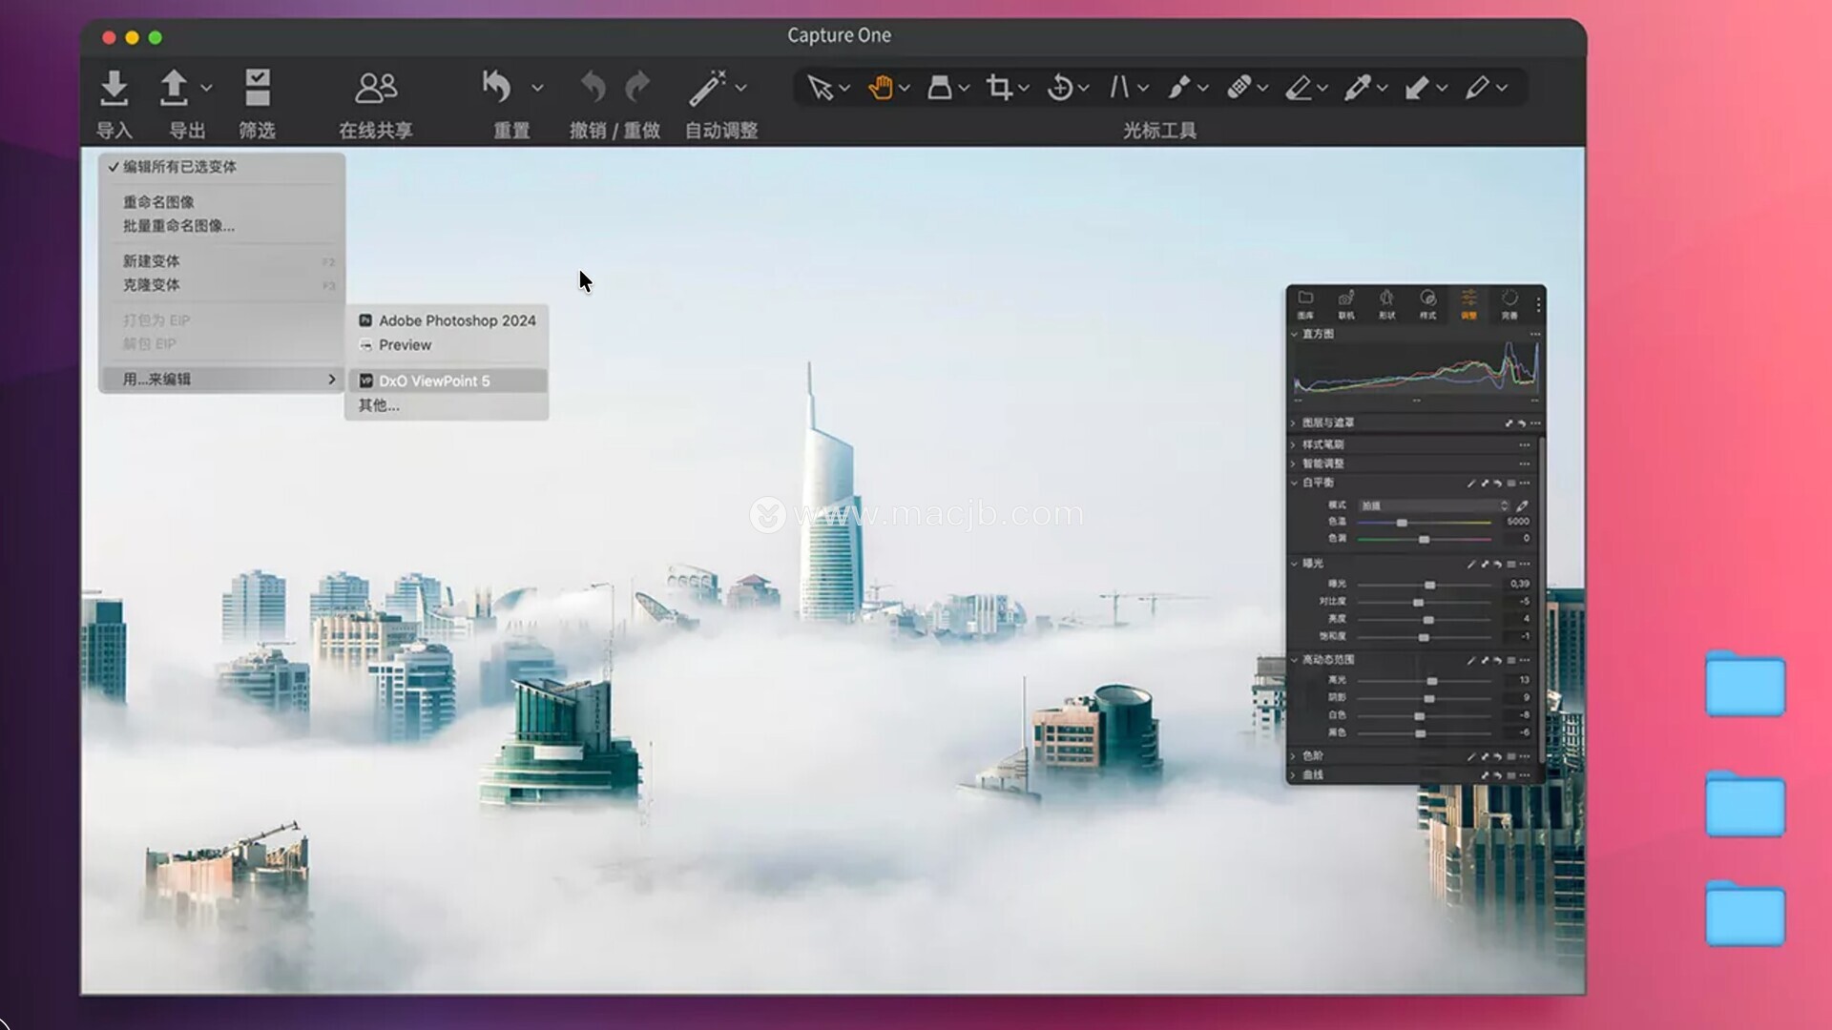Select the hand pan cursor tool
The image size is (1832, 1030).
point(880,88)
